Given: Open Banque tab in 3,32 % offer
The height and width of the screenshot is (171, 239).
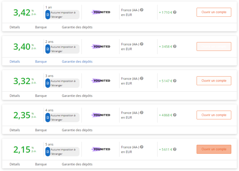Looking at the screenshot, I should coord(41,96).
